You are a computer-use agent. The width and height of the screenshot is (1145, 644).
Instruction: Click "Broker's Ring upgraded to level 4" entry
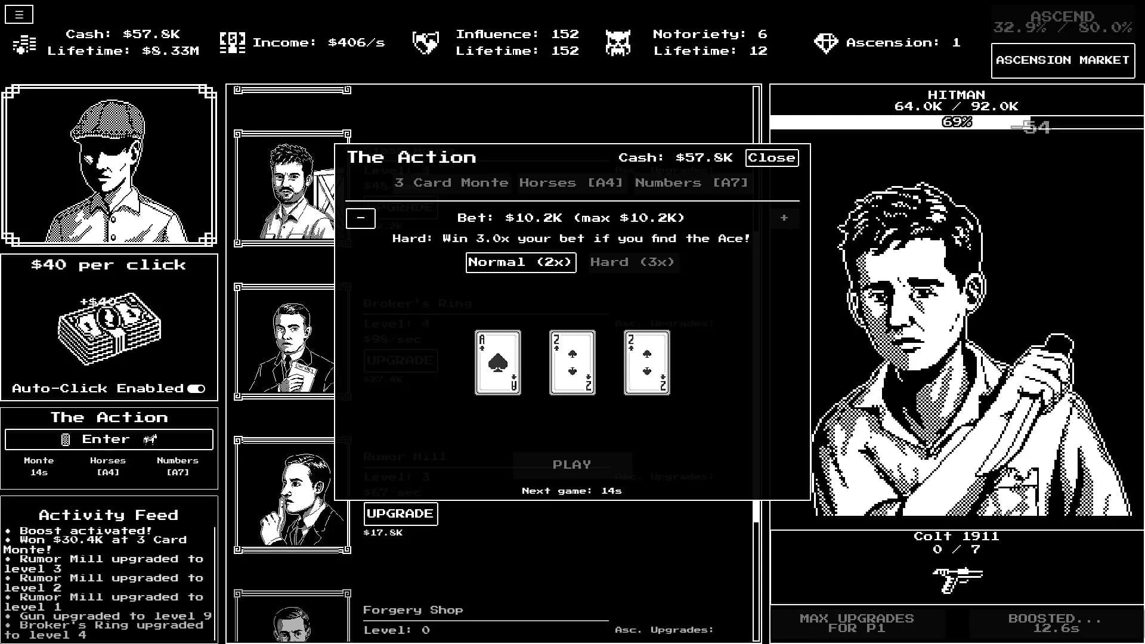point(103,630)
